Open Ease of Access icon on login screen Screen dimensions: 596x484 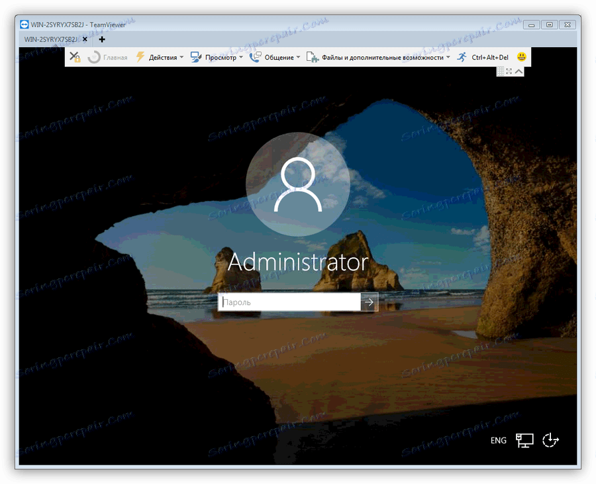pyautogui.click(x=550, y=440)
